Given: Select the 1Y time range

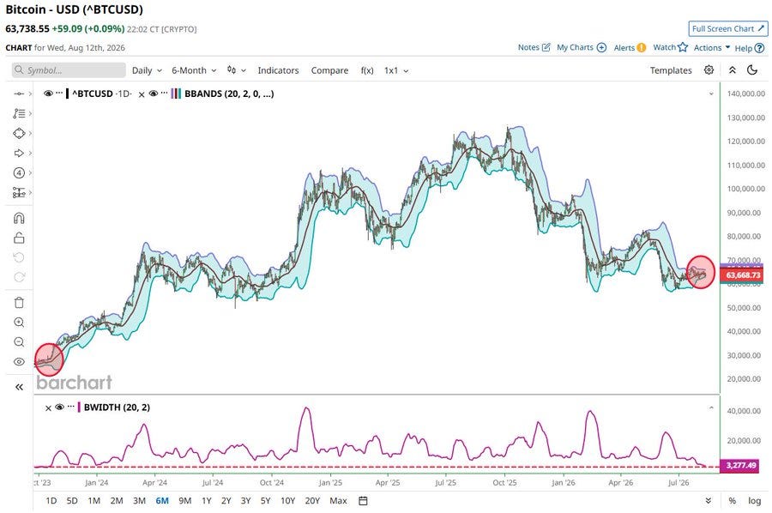Looking at the screenshot, I should point(206,501).
